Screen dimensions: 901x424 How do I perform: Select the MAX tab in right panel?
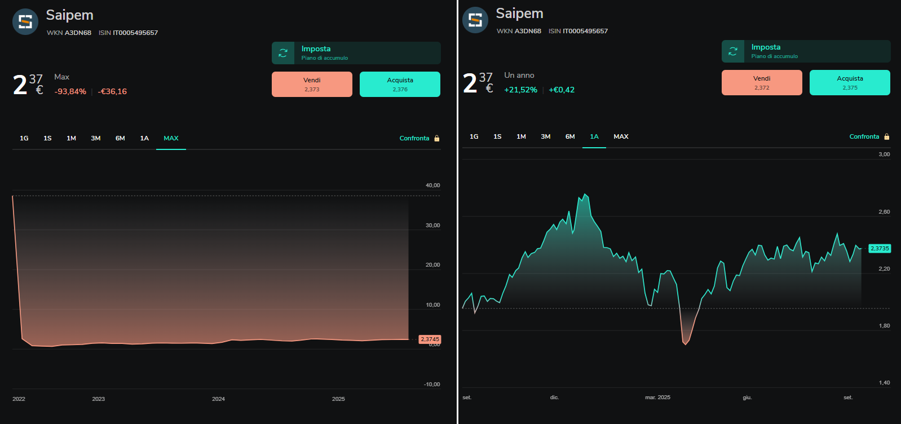[621, 136]
